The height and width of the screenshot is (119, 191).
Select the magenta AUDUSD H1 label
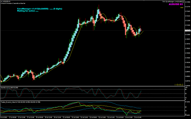click(176, 4)
